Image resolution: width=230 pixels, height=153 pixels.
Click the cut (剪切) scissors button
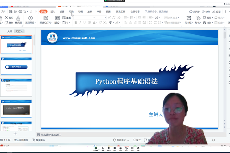[x=9, y=18]
